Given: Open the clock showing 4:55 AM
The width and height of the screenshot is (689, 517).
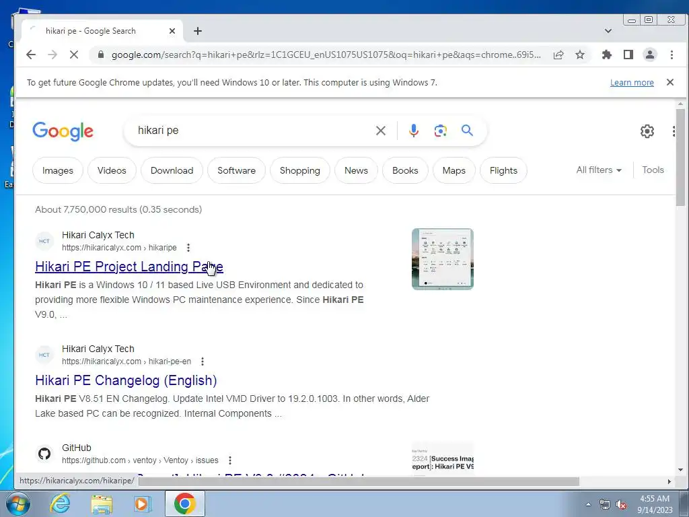Looking at the screenshot, I should point(655,504).
